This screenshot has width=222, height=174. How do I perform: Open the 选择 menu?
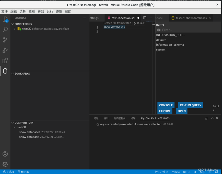(23, 12)
